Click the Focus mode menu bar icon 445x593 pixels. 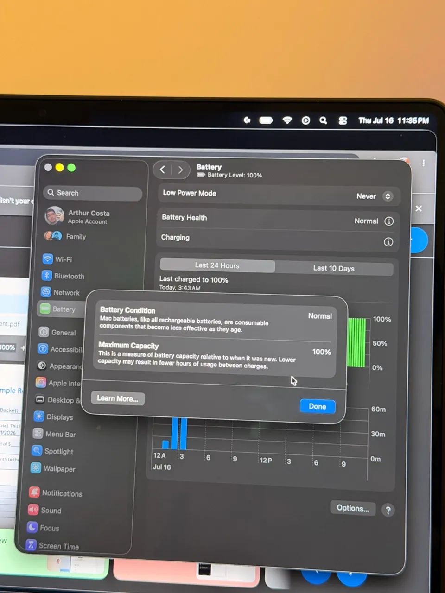pos(247,120)
